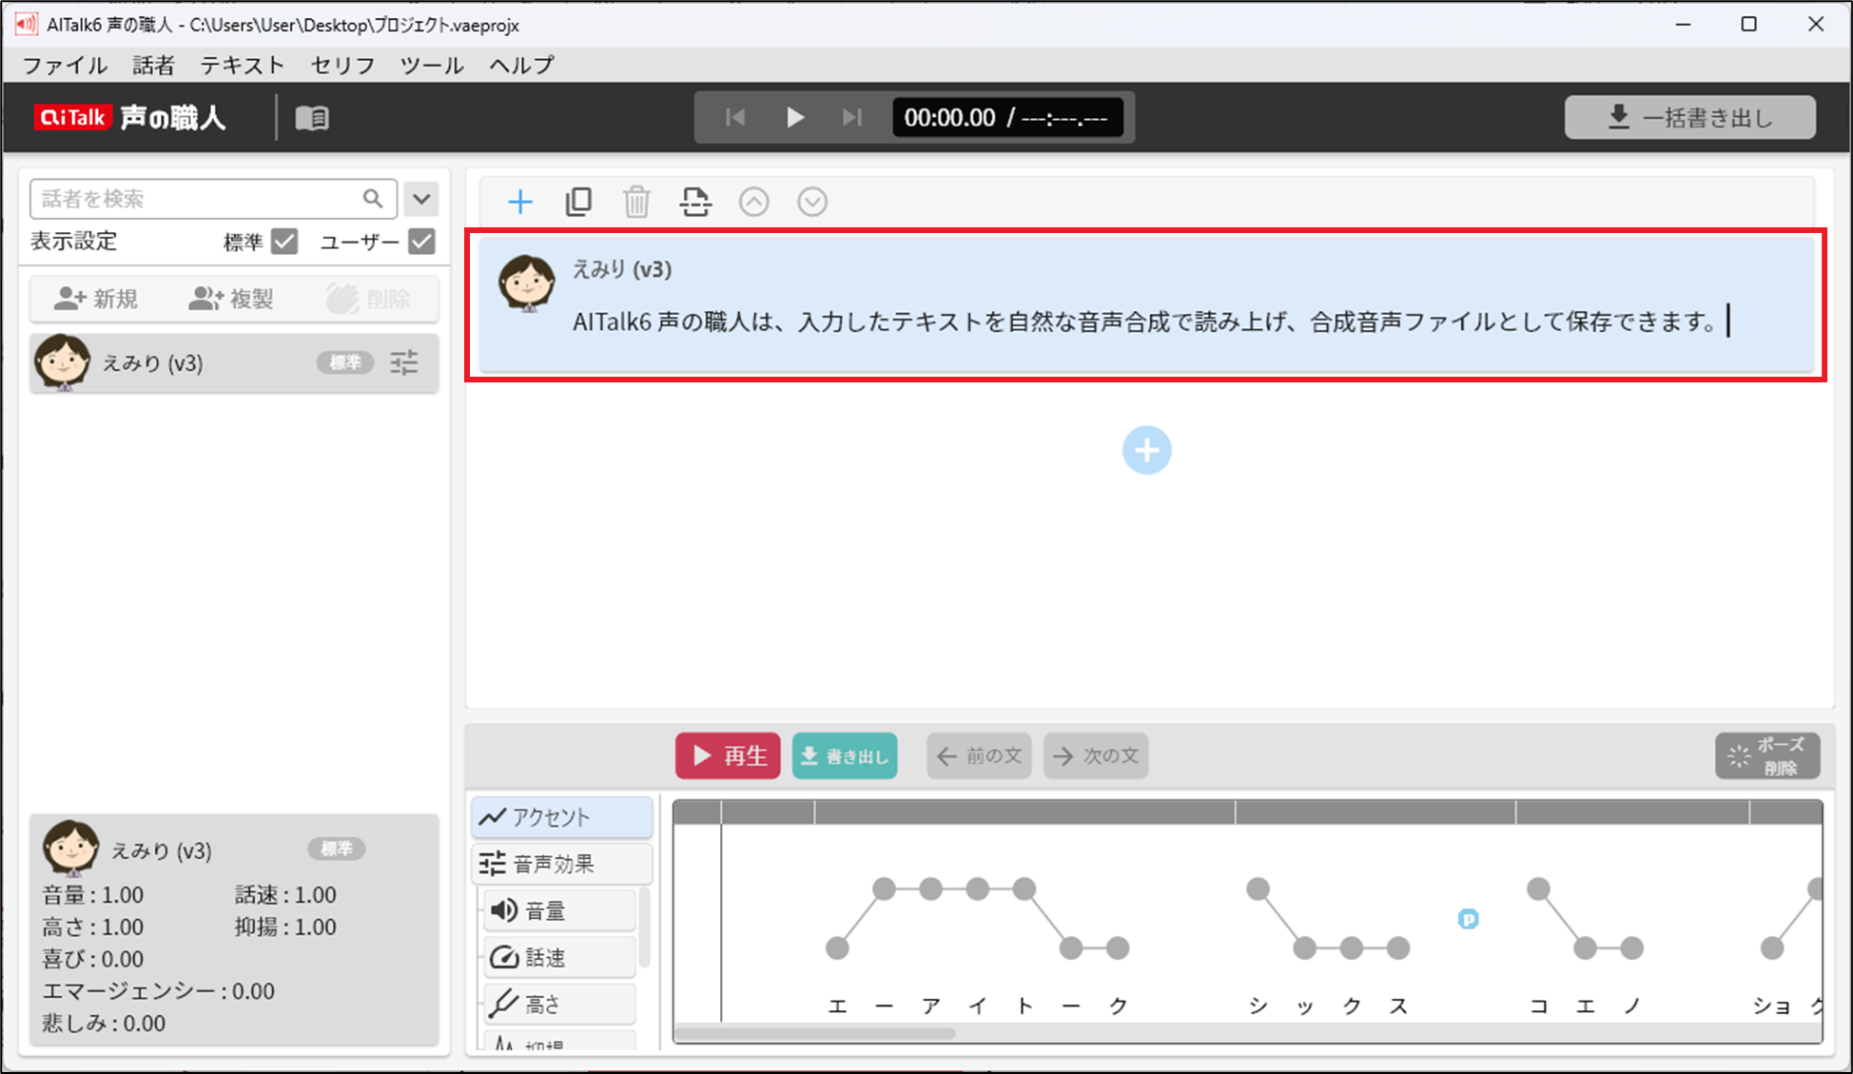This screenshot has width=1853, height=1074.
Task: Click the 抑揚 : 1.00 value
Action: [285, 928]
